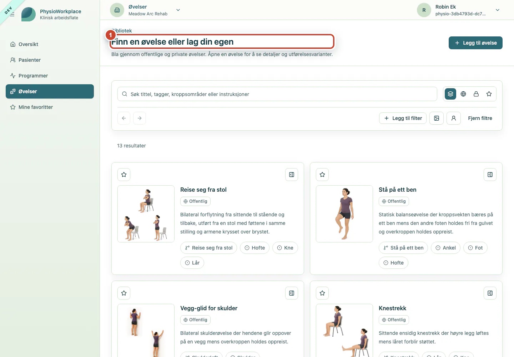
Task: Click Reise seg fra stol title
Action: (x=203, y=190)
